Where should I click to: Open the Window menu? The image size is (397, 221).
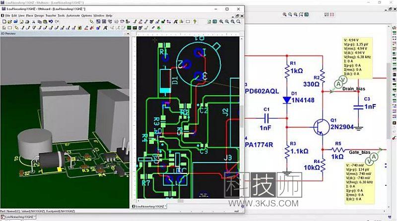(x=99, y=16)
